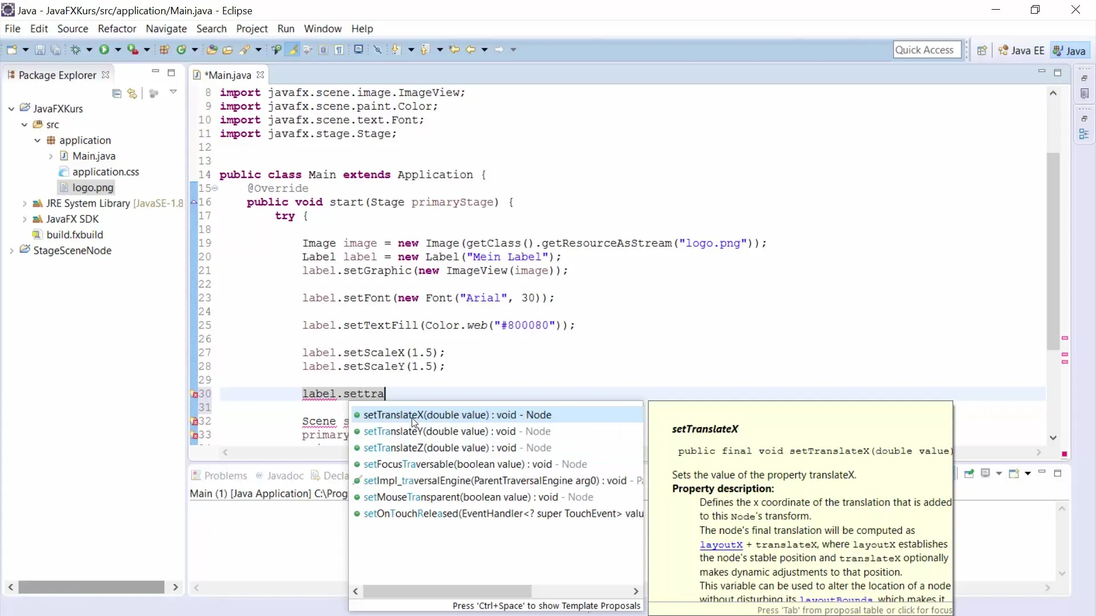Click the Open Type toolbar icon
Viewport: 1096px width, 616px height.
[212, 50]
